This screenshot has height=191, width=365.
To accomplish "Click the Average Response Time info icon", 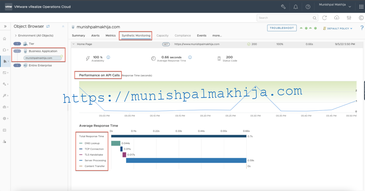I will click(x=190, y=57).
